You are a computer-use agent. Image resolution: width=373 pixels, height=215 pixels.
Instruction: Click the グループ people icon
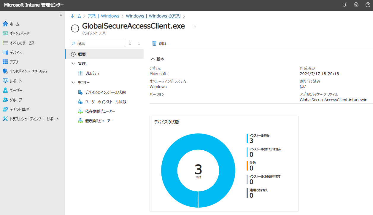5,100
